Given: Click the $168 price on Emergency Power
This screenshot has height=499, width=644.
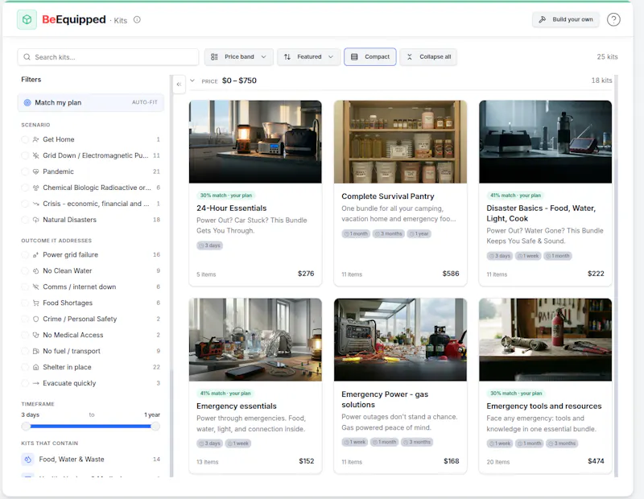Looking at the screenshot, I should click(451, 461).
